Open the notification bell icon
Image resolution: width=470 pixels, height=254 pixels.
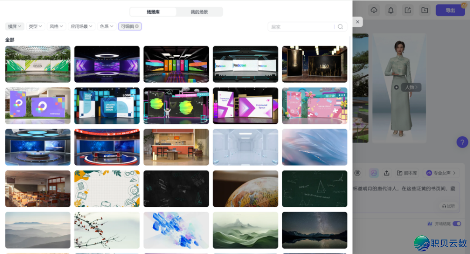391,10
